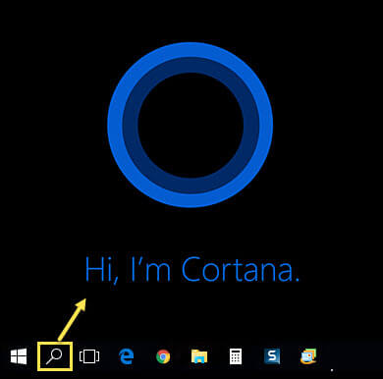Open the Windows Start menu
The width and height of the screenshot is (383, 379).
[x=19, y=356]
